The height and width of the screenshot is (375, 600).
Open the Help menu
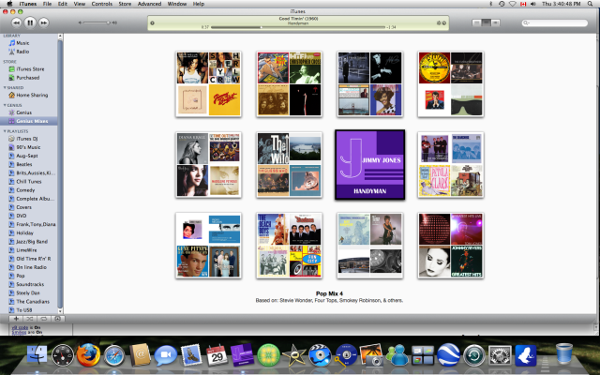pyautogui.click(x=198, y=4)
